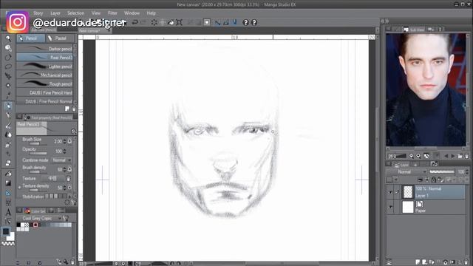Select the Lasso selection tool
473x266 pixels.
point(8,66)
